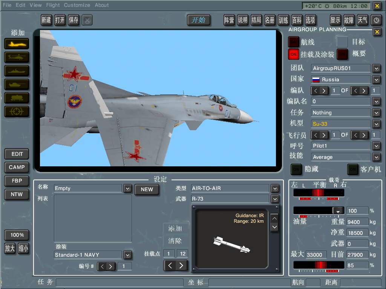Toggle the 挂载及涂装 payload ON button

pyautogui.click(x=293, y=54)
